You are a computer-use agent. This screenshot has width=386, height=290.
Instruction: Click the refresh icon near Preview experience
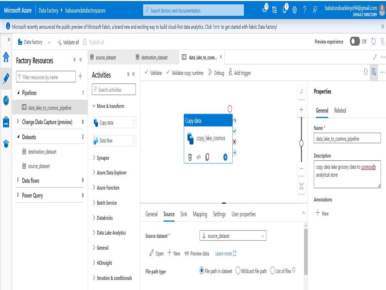click(373, 41)
